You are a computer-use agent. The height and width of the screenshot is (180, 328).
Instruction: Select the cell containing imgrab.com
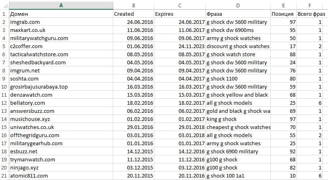point(61,22)
